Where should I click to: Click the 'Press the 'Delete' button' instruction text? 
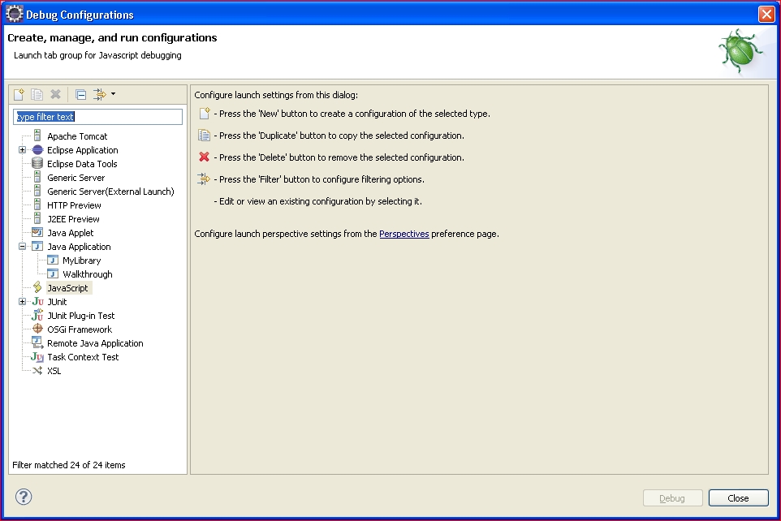pos(339,157)
